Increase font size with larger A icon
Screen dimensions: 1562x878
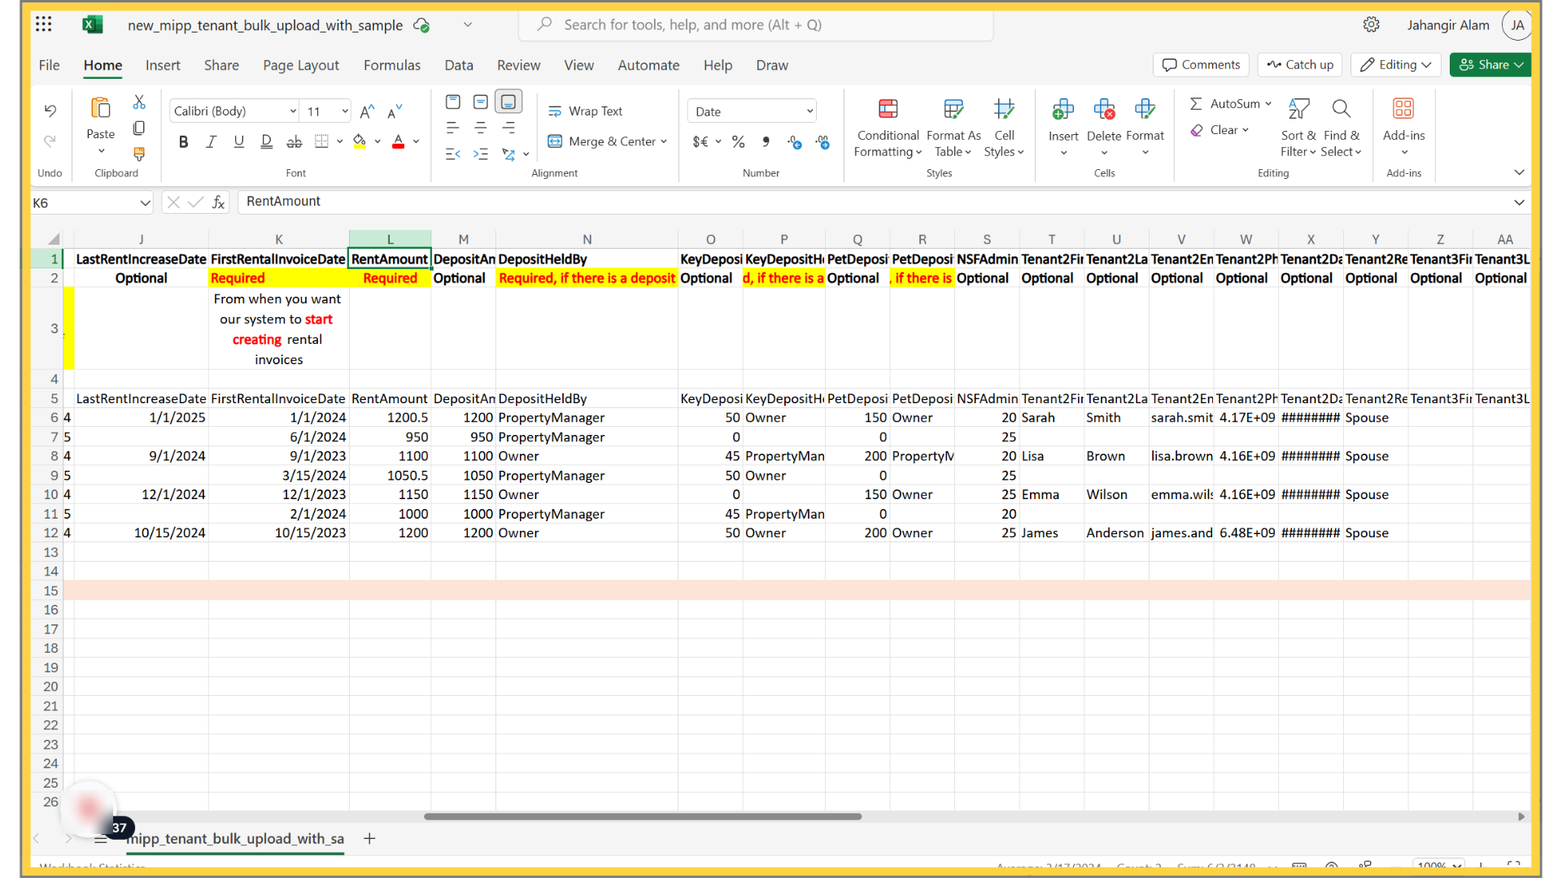[x=367, y=111]
